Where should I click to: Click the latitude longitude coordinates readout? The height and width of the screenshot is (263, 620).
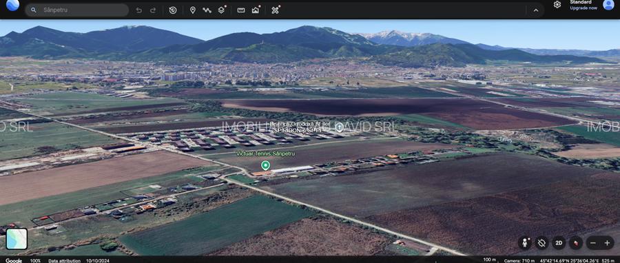570,261
